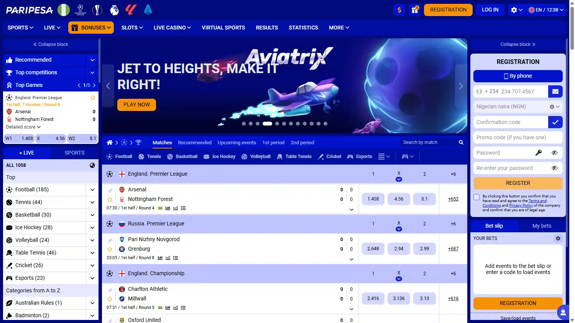Screen dimensions: 575x323
Task: Expand Top competitions sidebar section
Action: pos(92,73)
